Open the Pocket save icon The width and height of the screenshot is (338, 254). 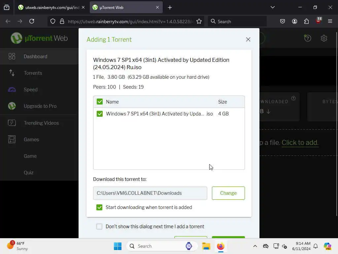283,21
